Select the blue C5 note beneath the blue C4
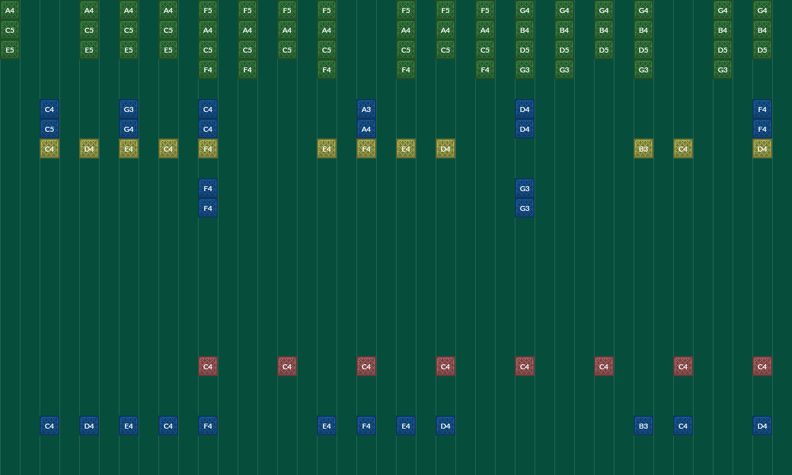The height and width of the screenshot is (475, 792). pos(49,129)
